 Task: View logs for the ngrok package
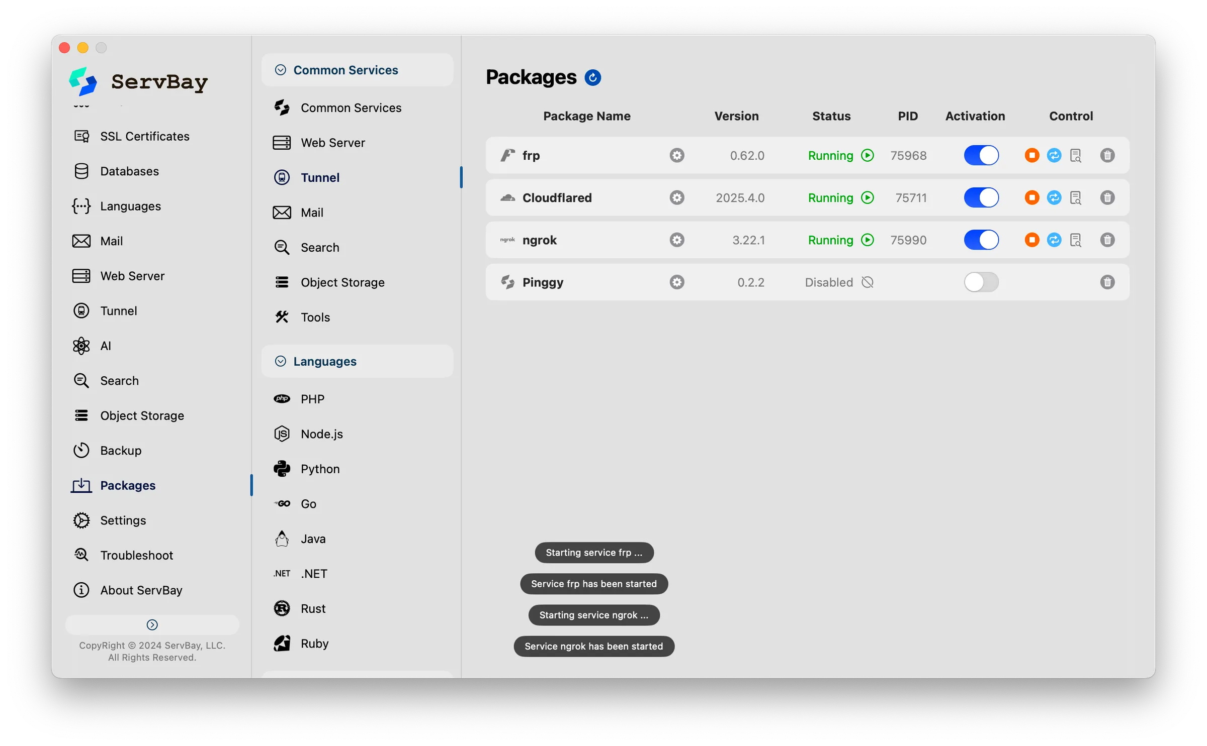tap(1076, 240)
